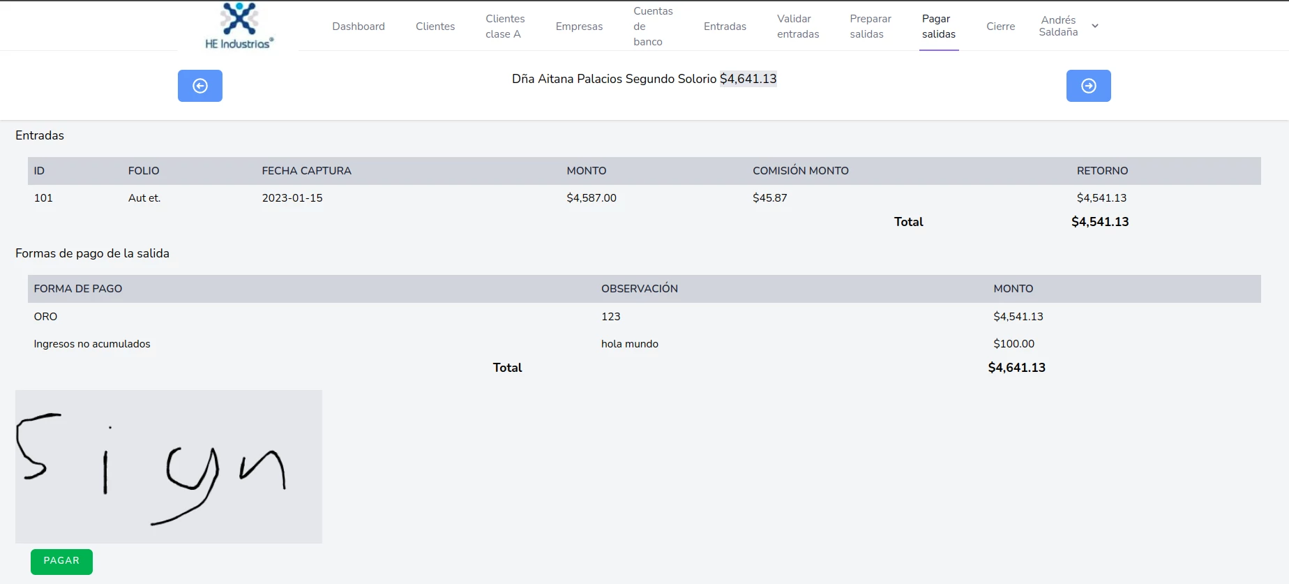This screenshot has height=584, width=1289.
Task: Select the Pagar salidas tab
Action: 938,27
